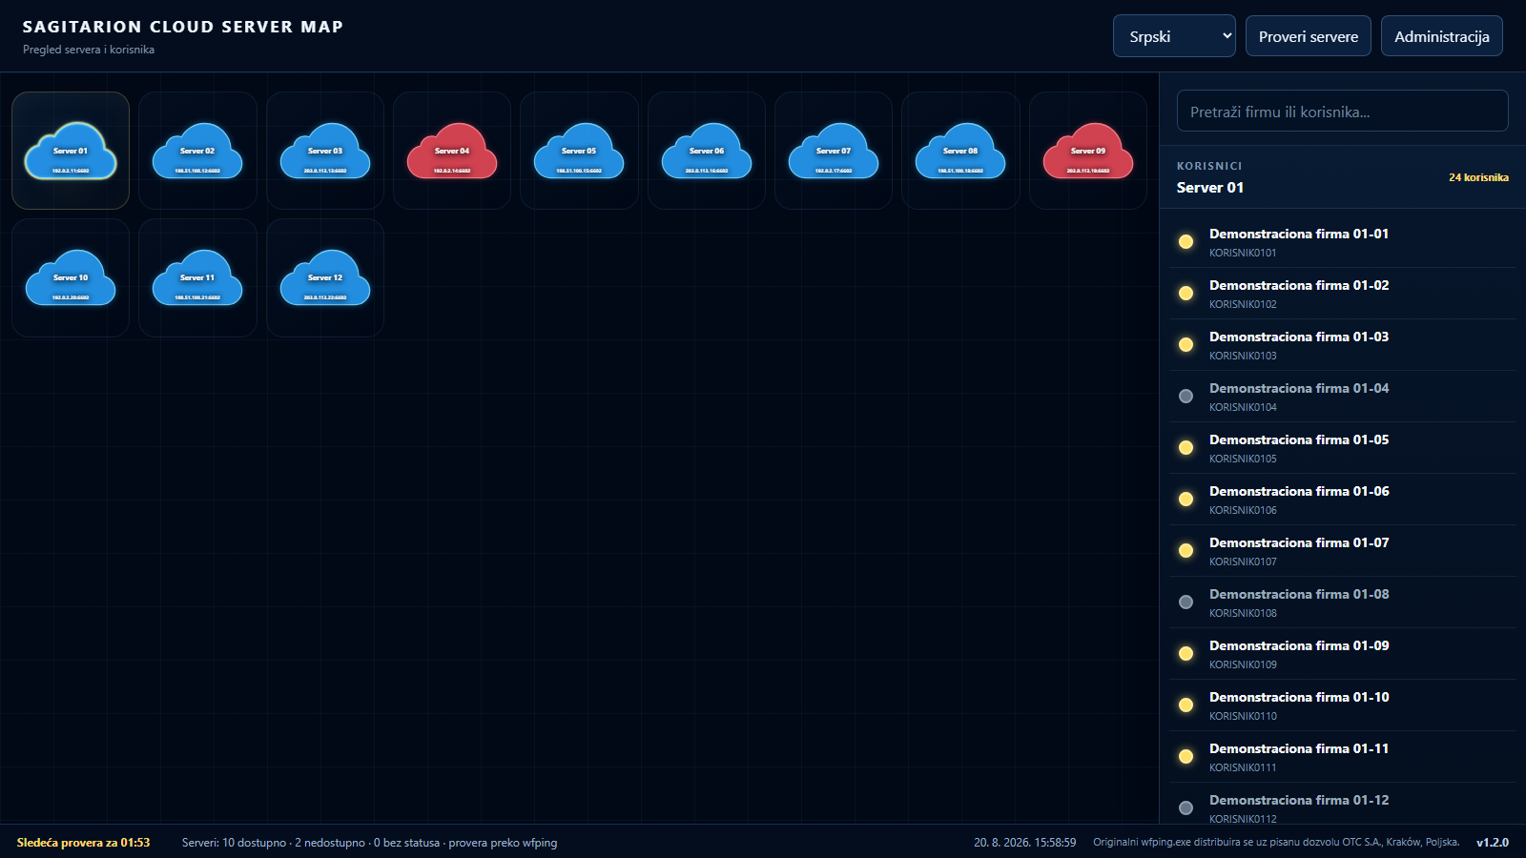Select Demonstraciona firma 01-04 row
Image resolution: width=1526 pixels, height=858 pixels.
pyautogui.click(x=1343, y=397)
